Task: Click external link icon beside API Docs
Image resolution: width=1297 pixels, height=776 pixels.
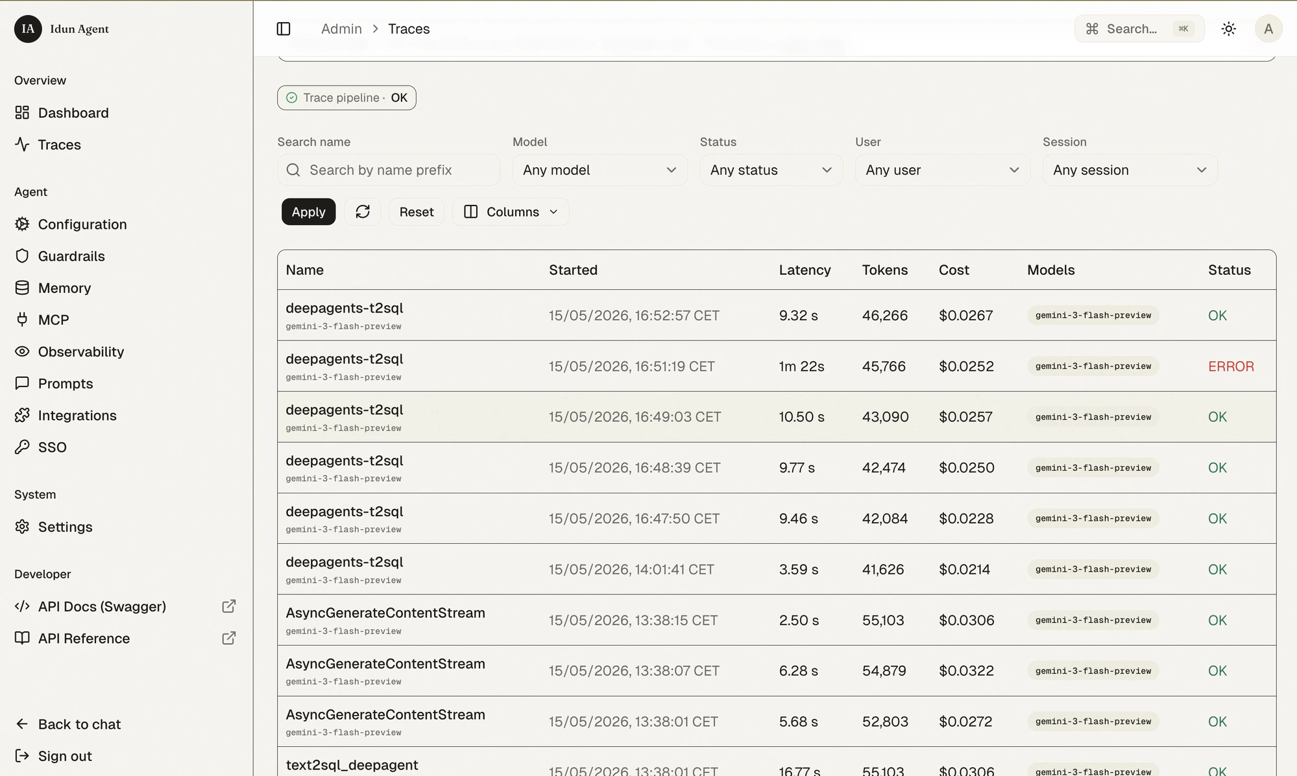Action: click(x=228, y=606)
